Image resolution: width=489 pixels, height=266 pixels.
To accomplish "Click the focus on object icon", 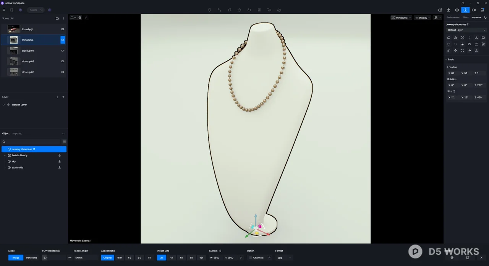I will point(463,37).
